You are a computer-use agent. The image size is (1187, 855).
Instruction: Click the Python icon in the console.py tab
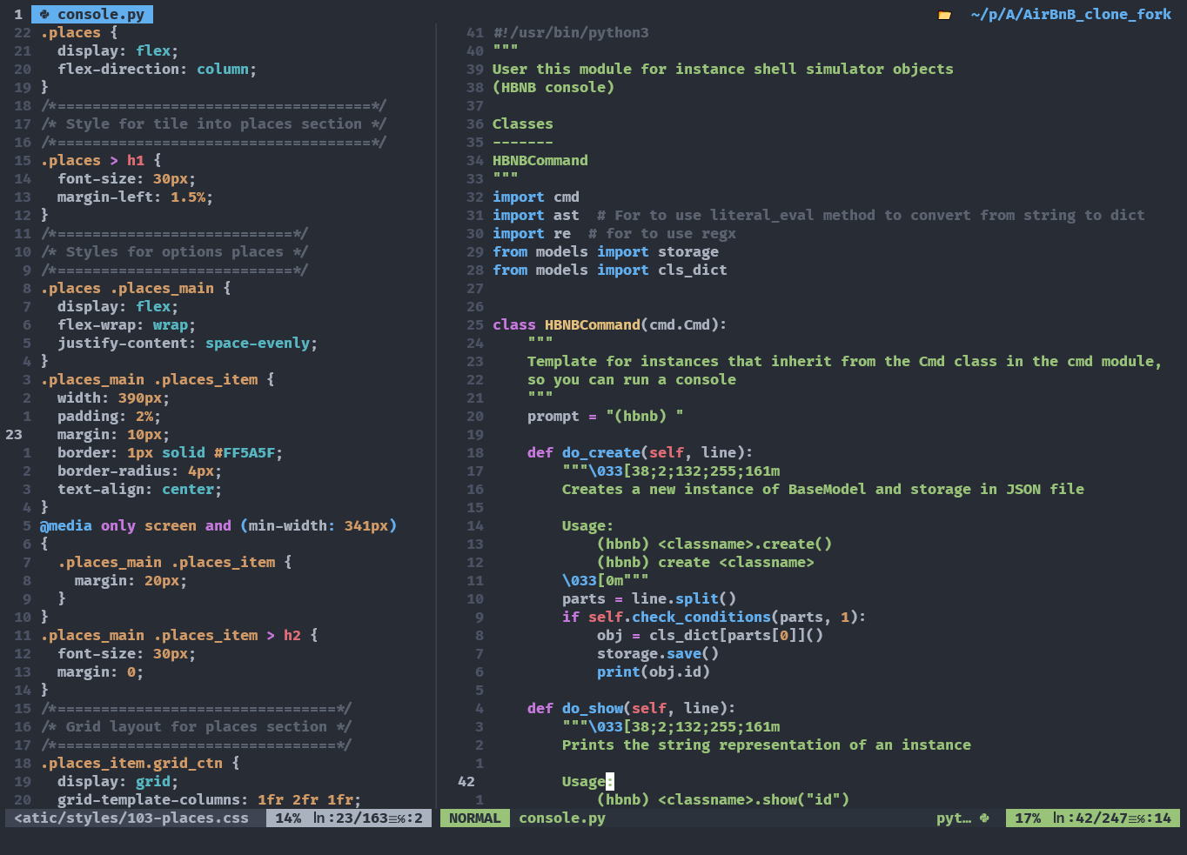[44, 15]
